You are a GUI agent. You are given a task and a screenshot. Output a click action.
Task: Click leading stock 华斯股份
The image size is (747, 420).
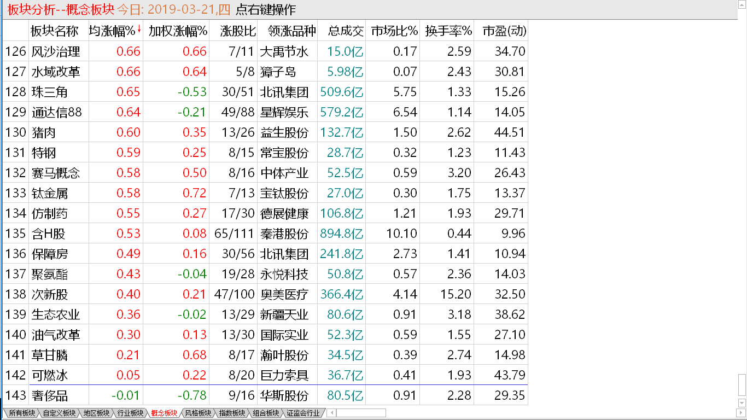(x=284, y=395)
